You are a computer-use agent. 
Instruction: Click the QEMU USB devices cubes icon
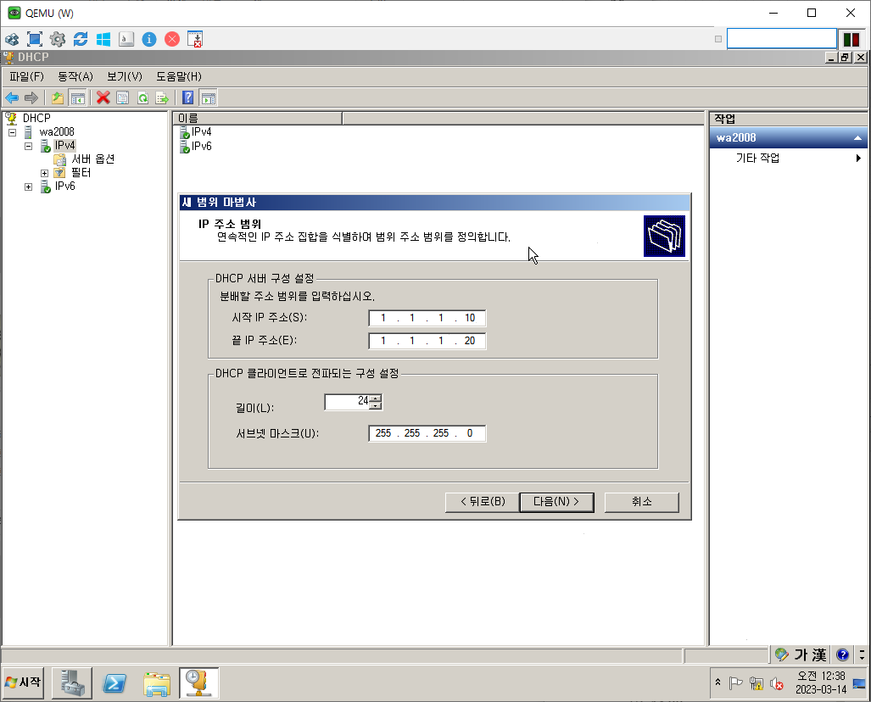tap(12, 40)
